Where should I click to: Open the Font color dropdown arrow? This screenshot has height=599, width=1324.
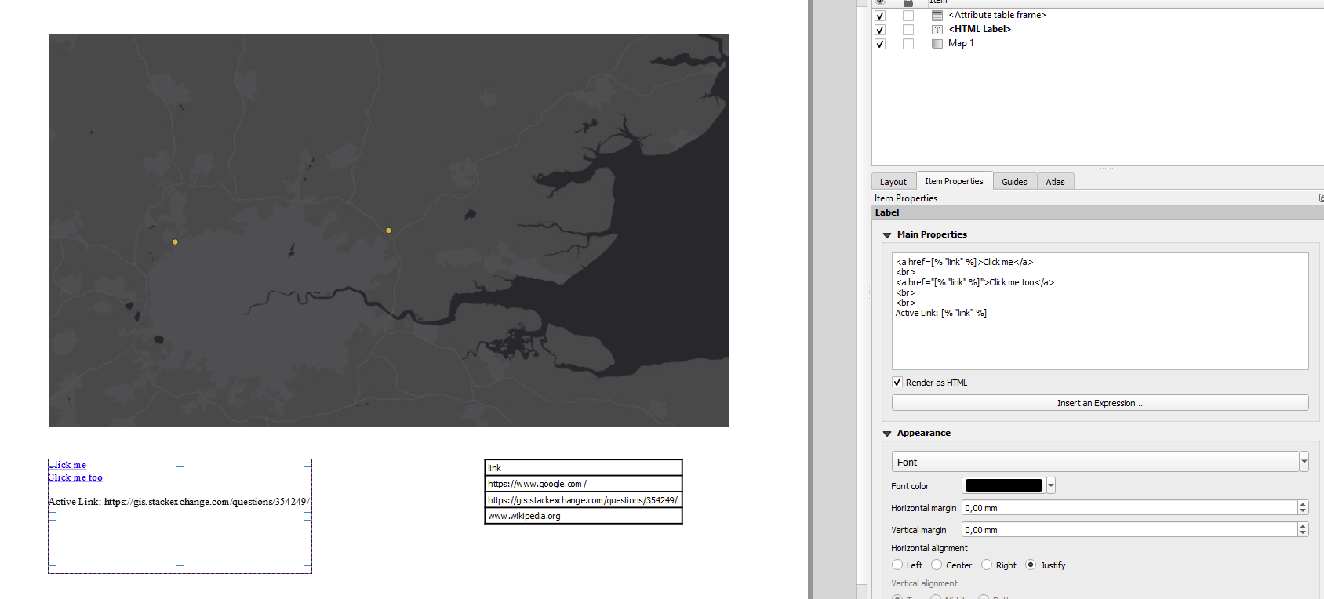point(1051,485)
